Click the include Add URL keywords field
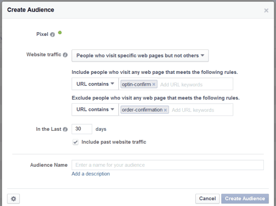Image resolution: width=276 pixels, height=206 pixels. pyautogui.click(x=195, y=85)
